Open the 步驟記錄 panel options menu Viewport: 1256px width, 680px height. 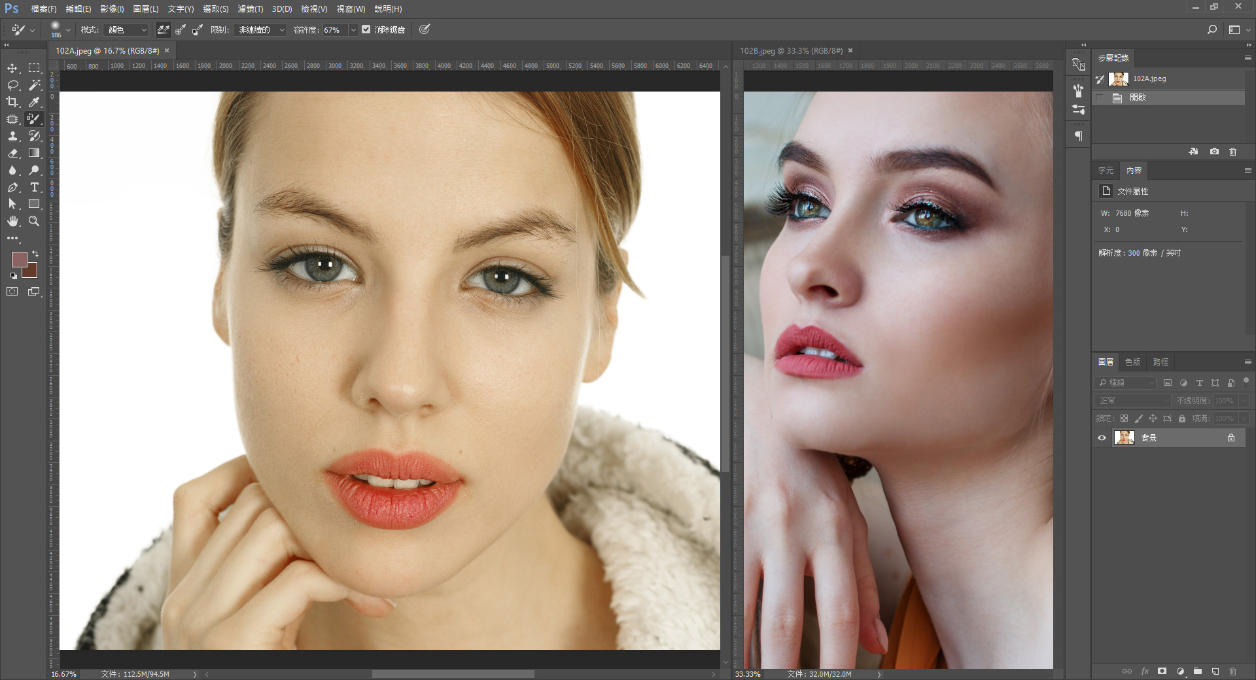1247,58
